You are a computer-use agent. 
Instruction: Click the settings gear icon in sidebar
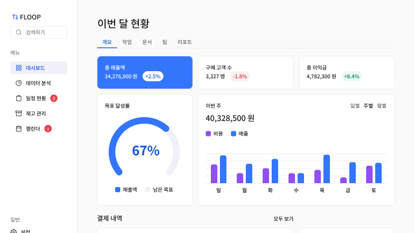tap(14, 232)
